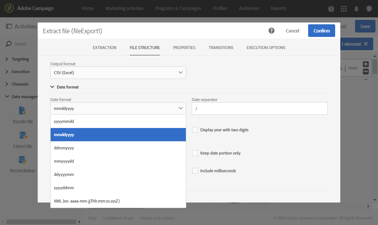Close the Date format mmddyyyy combo box
Screen dimensions: 378x225
pos(118,108)
